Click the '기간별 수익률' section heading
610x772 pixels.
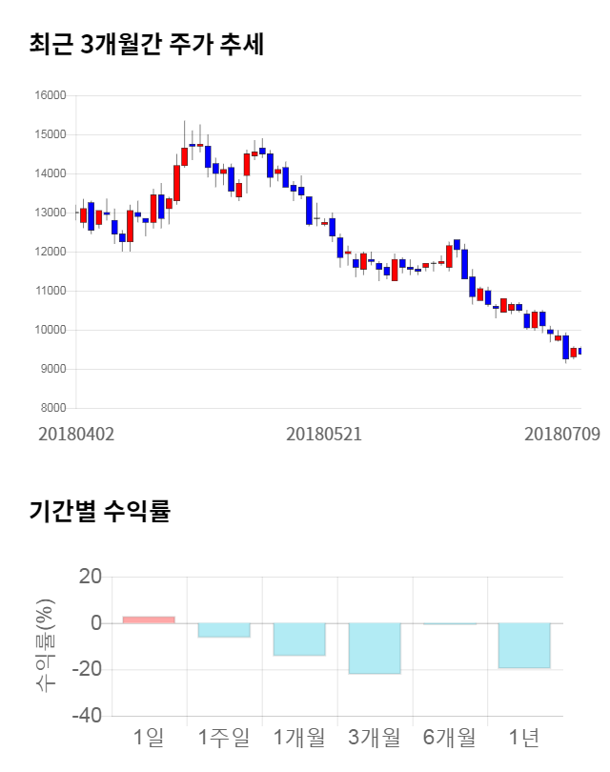coord(99,510)
